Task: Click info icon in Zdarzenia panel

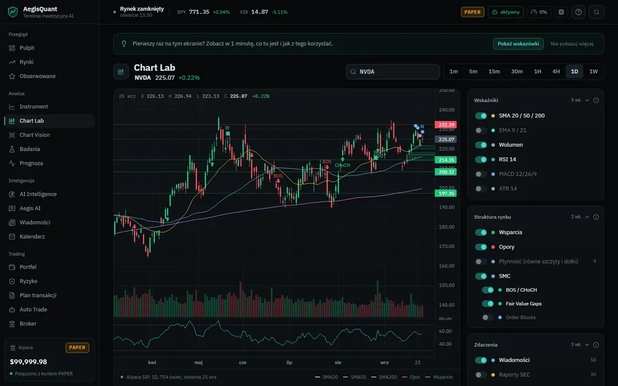Action: pos(596,345)
